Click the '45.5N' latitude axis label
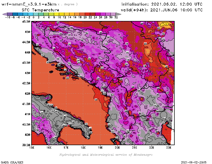Image resolution: width=212 pixels, height=164 pixels. coord(26,21)
